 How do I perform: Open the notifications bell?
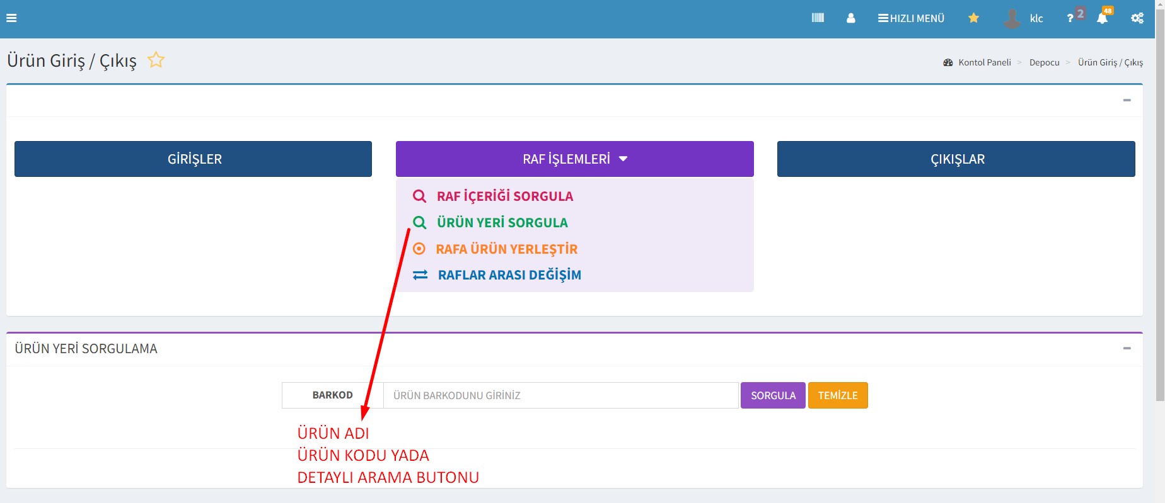(x=1102, y=18)
